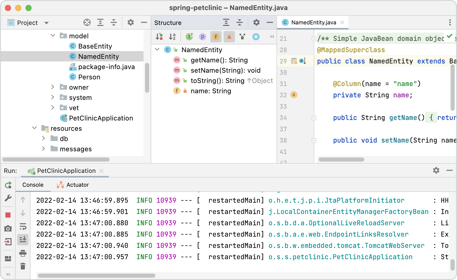This screenshot has width=457, height=280.
Task: Show more Structure toolbar options via the double chevron
Action: 272,36
